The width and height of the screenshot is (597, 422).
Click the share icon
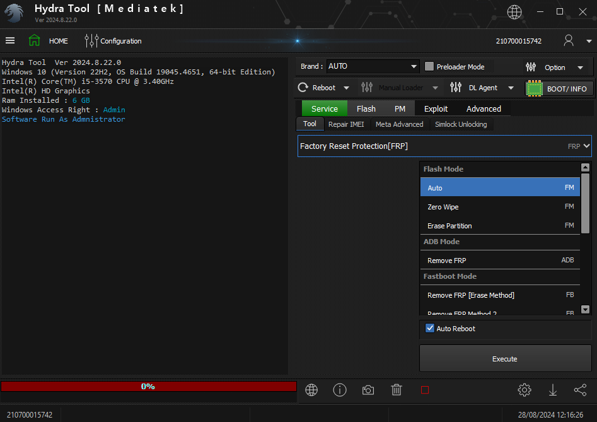point(580,390)
